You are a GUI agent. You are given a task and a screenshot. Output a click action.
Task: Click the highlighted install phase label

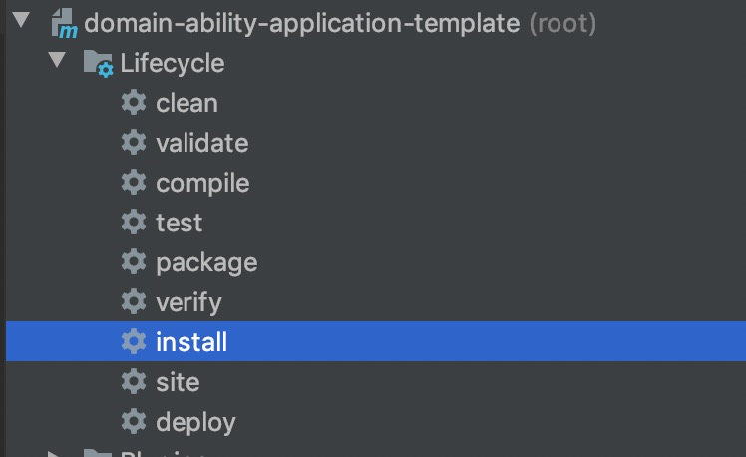pos(191,342)
